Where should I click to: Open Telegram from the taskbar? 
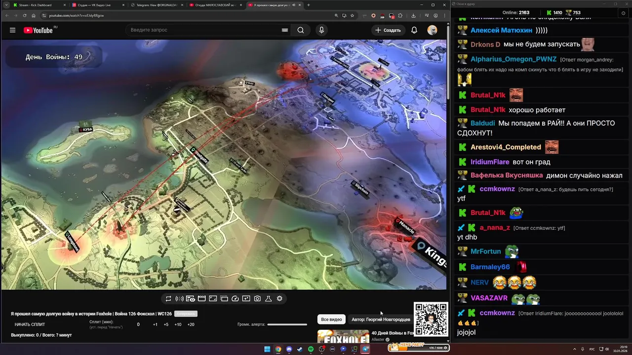click(365, 349)
